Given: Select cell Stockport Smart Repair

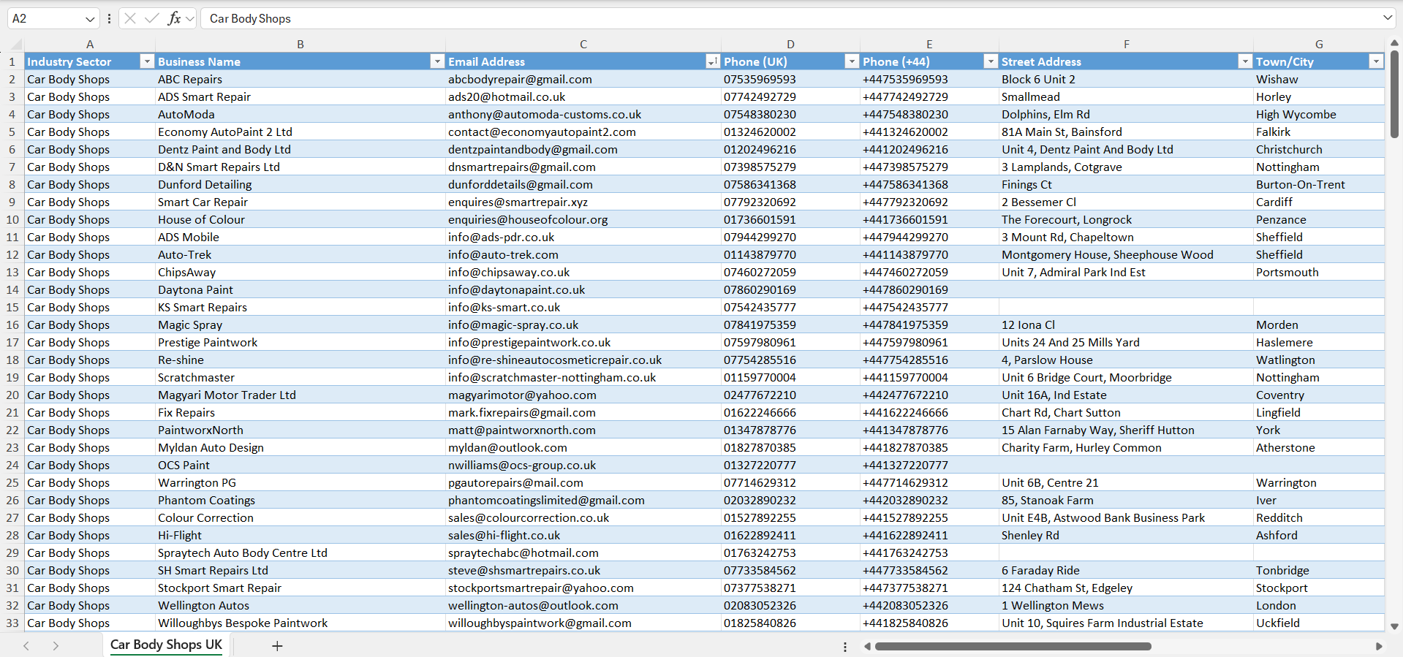Looking at the screenshot, I should click(x=300, y=588).
